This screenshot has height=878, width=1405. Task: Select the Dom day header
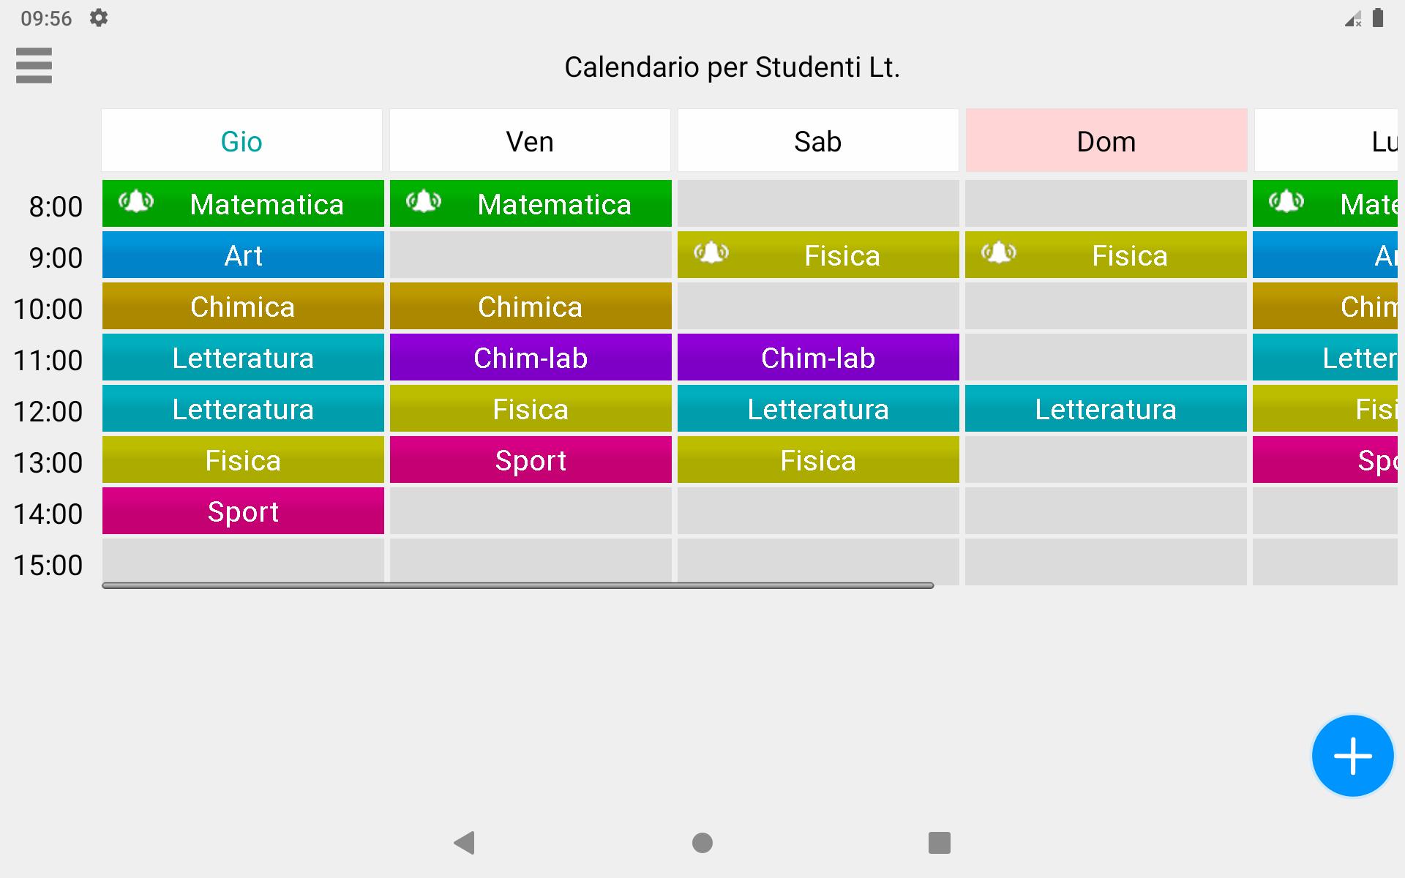(1106, 140)
